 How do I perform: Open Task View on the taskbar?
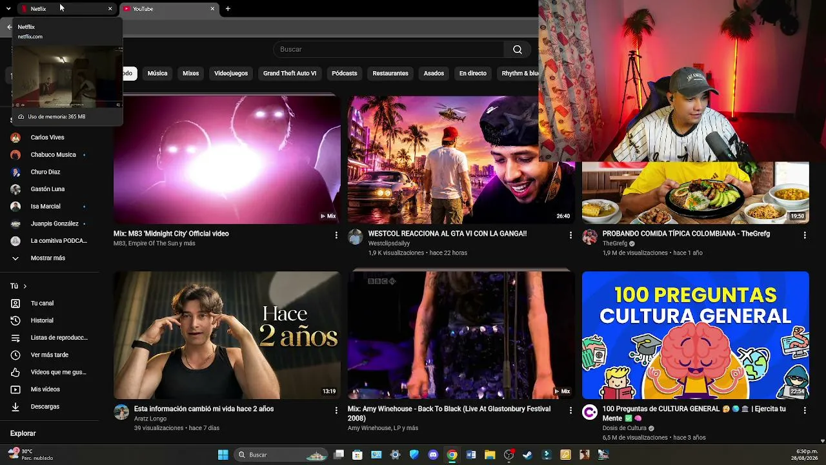pyautogui.click(x=339, y=455)
